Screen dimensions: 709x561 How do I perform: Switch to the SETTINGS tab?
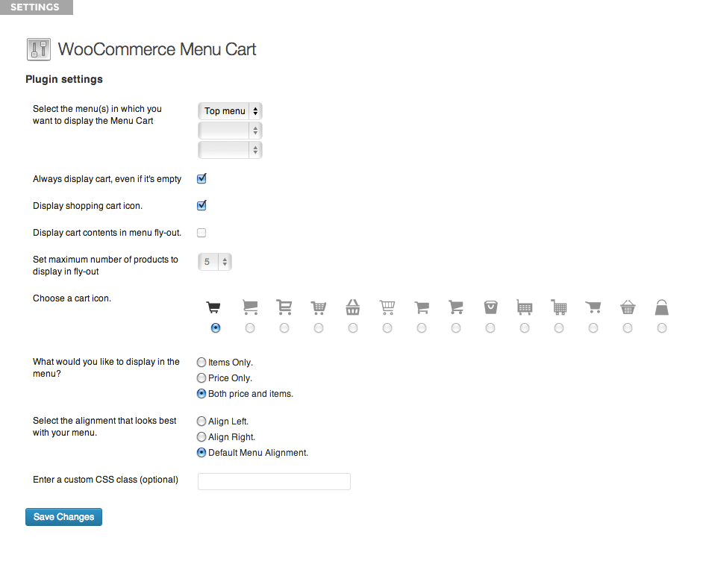tap(36, 7)
